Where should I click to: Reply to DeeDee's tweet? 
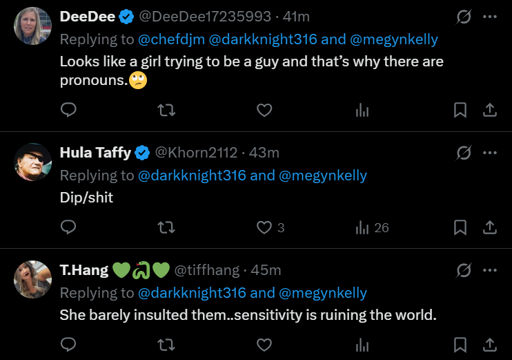[x=68, y=110]
